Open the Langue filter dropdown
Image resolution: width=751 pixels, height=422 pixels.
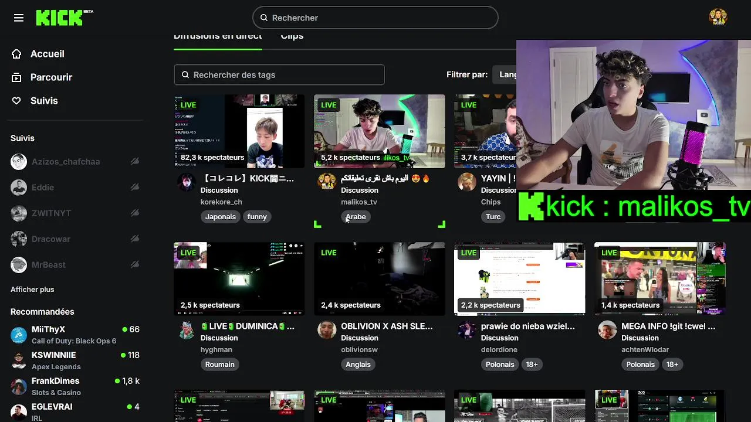point(505,74)
